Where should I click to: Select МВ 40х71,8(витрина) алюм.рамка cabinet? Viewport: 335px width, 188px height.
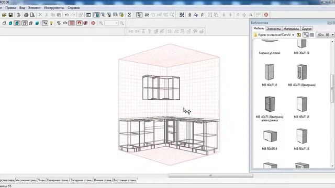(x=270, y=109)
